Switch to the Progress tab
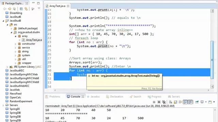The width and height of the screenshot is (218, 122). [154, 97]
